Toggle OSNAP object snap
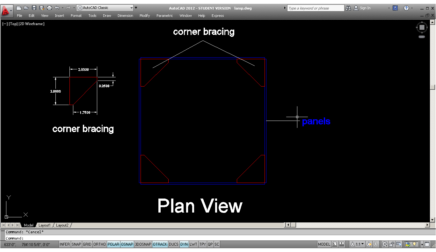This screenshot has width=436, height=252. tap(127, 244)
